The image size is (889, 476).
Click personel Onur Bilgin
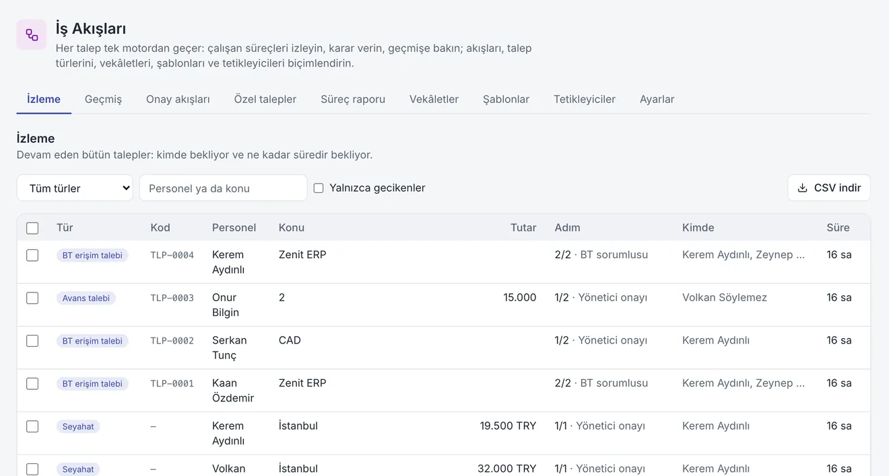tap(226, 305)
